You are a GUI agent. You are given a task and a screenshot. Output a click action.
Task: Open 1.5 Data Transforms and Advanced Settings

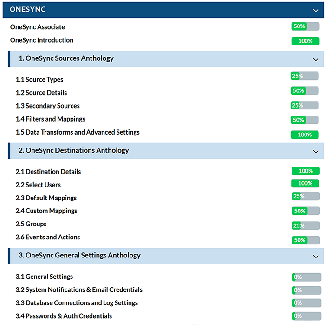pos(78,132)
